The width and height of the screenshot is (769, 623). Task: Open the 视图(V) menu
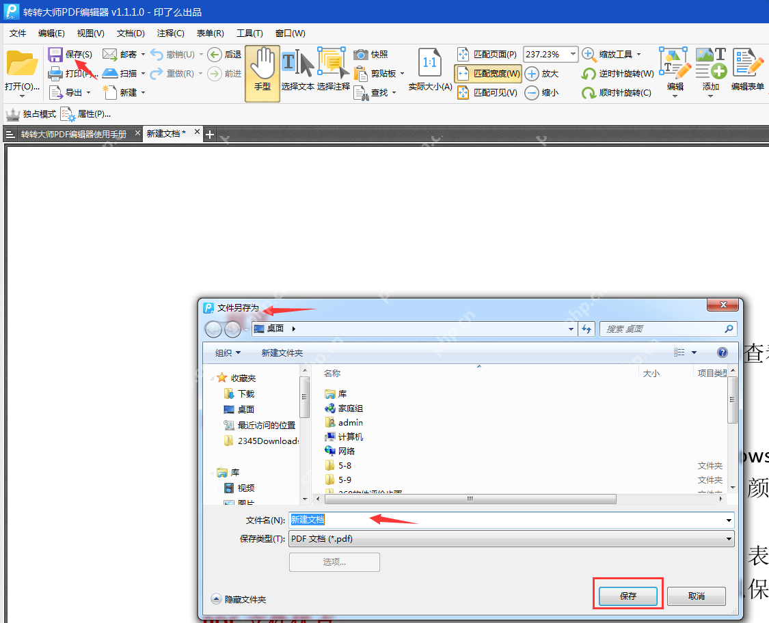91,33
